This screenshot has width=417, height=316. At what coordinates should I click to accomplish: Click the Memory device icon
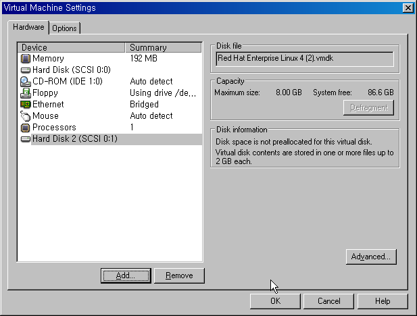click(x=26, y=59)
